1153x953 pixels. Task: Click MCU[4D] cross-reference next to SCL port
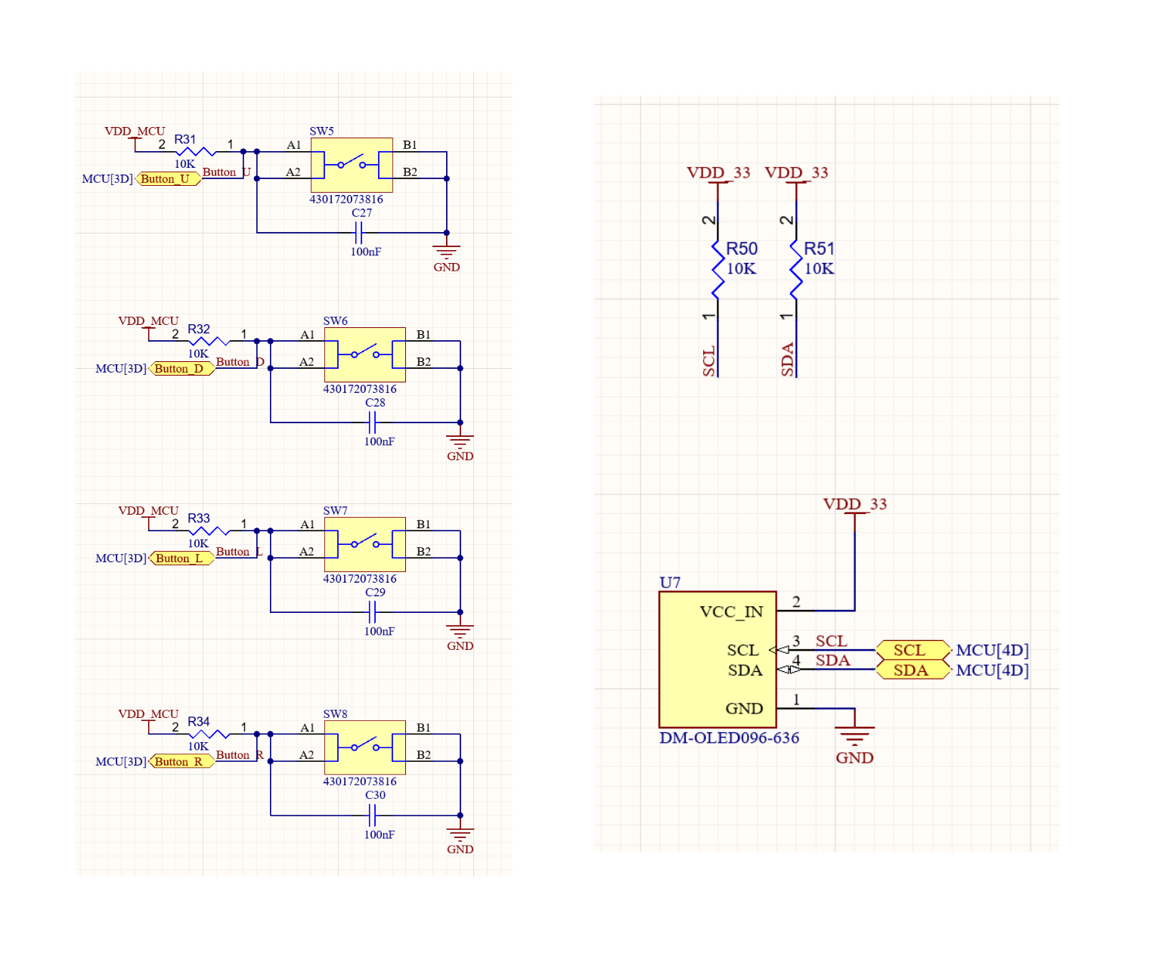992,650
